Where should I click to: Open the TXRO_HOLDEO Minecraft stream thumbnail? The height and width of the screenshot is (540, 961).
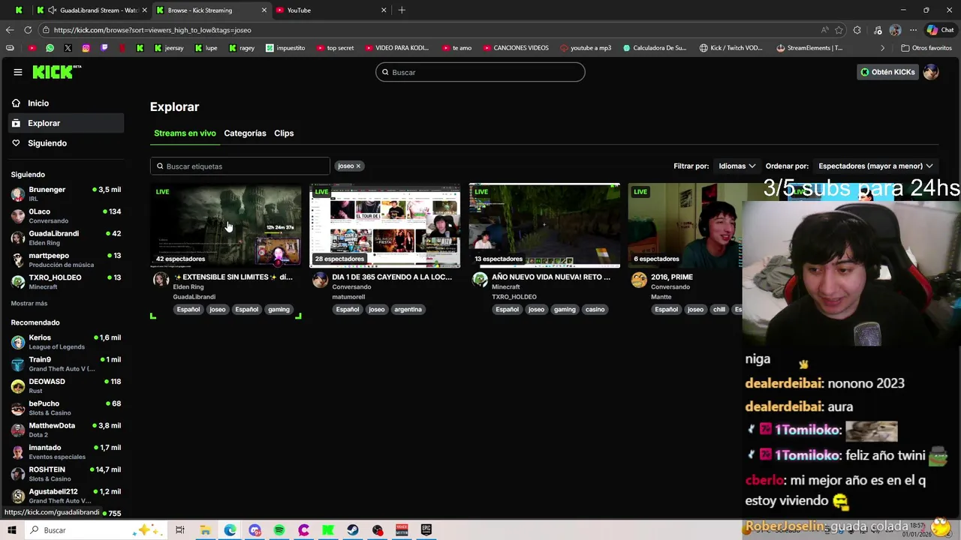544,225
